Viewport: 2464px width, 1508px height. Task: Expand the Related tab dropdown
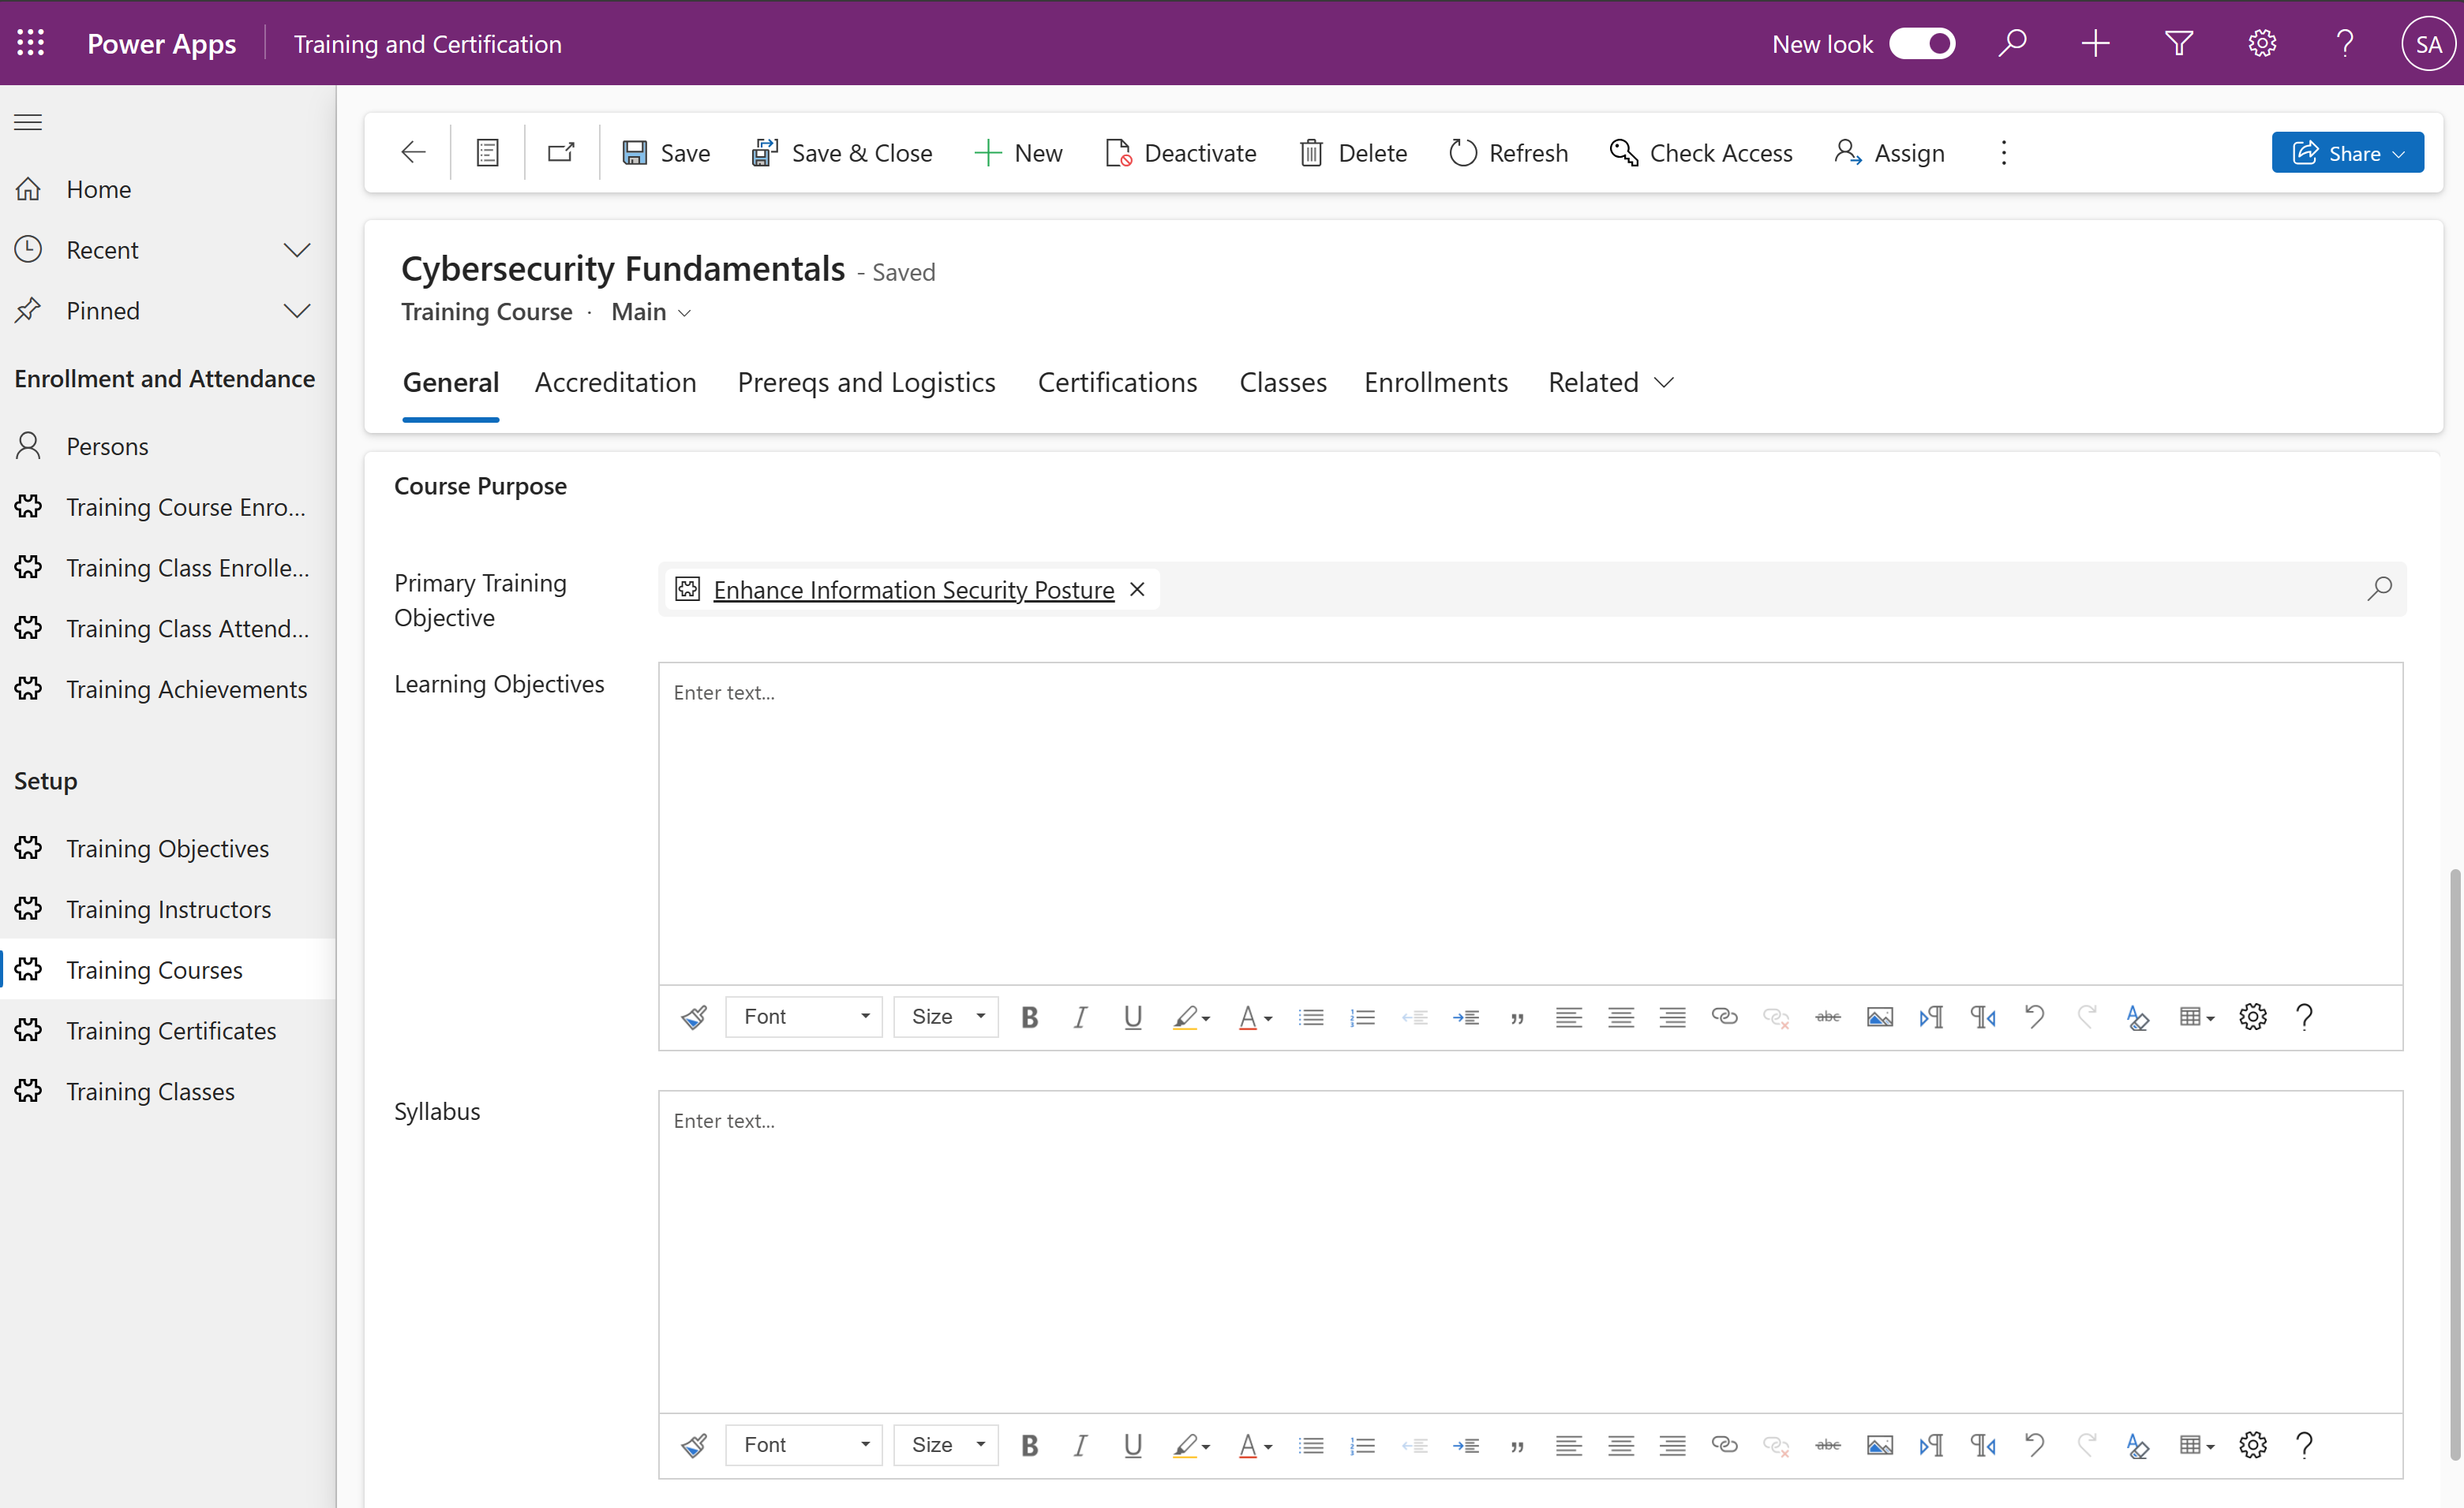pos(1610,382)
